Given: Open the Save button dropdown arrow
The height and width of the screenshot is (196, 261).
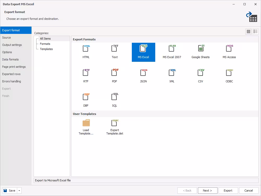Looking at the screenshot, I should 19,191.
